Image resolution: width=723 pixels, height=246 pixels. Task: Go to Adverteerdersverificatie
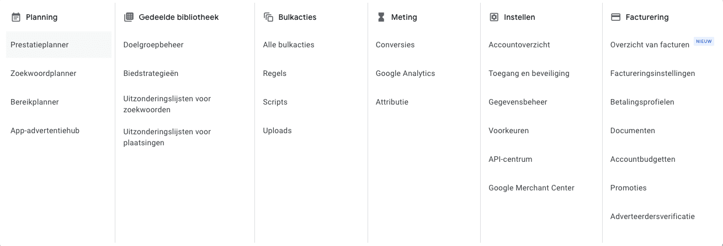[x=652, y=216]
